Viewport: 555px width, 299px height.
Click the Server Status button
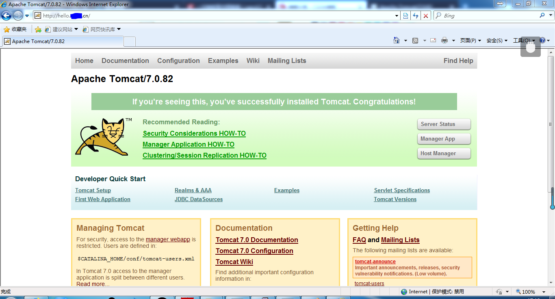pyautogui.click(x=444, y=124)
